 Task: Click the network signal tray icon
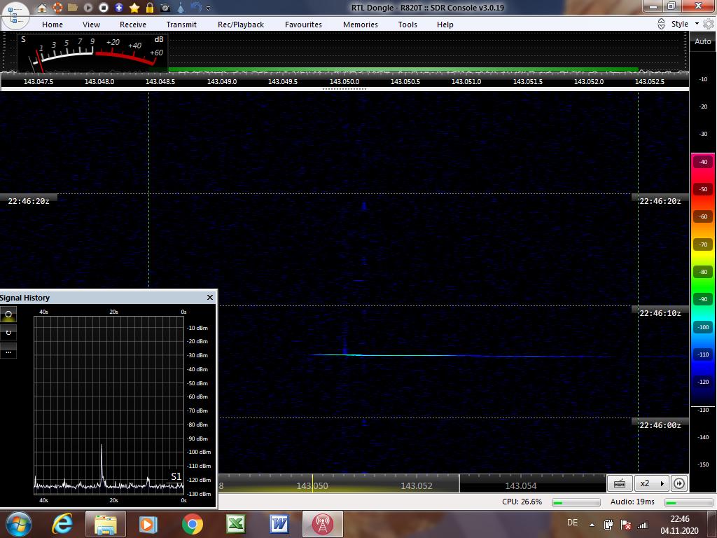[x=643, y=525]
